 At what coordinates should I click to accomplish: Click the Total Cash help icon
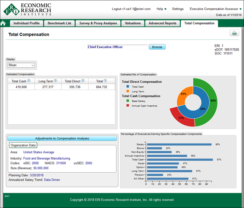(29, 81)
